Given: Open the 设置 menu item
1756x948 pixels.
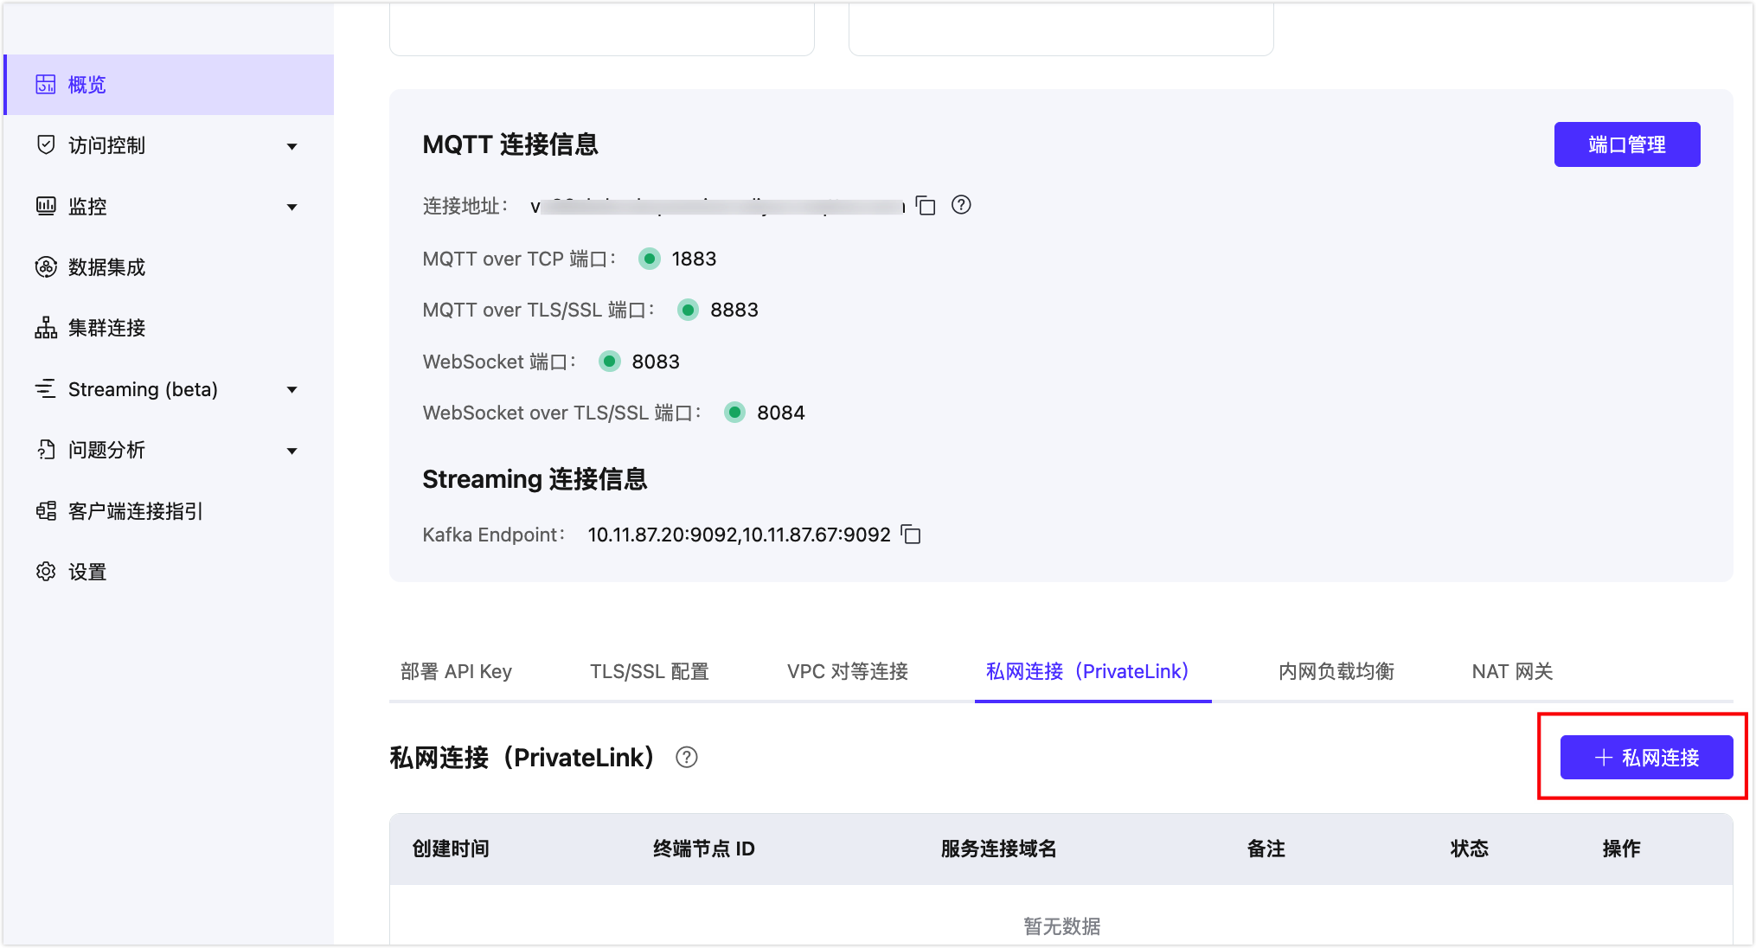Looking at the screenshot, I should (x=170, y=572).
